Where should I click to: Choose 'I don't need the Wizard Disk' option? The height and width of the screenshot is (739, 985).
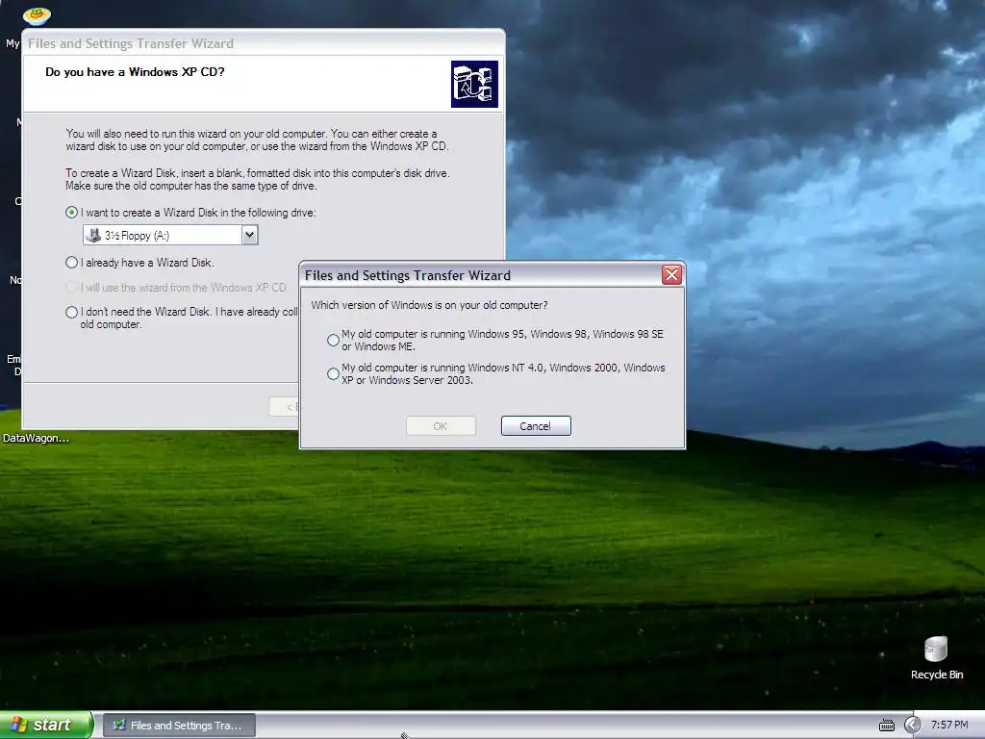71,312
